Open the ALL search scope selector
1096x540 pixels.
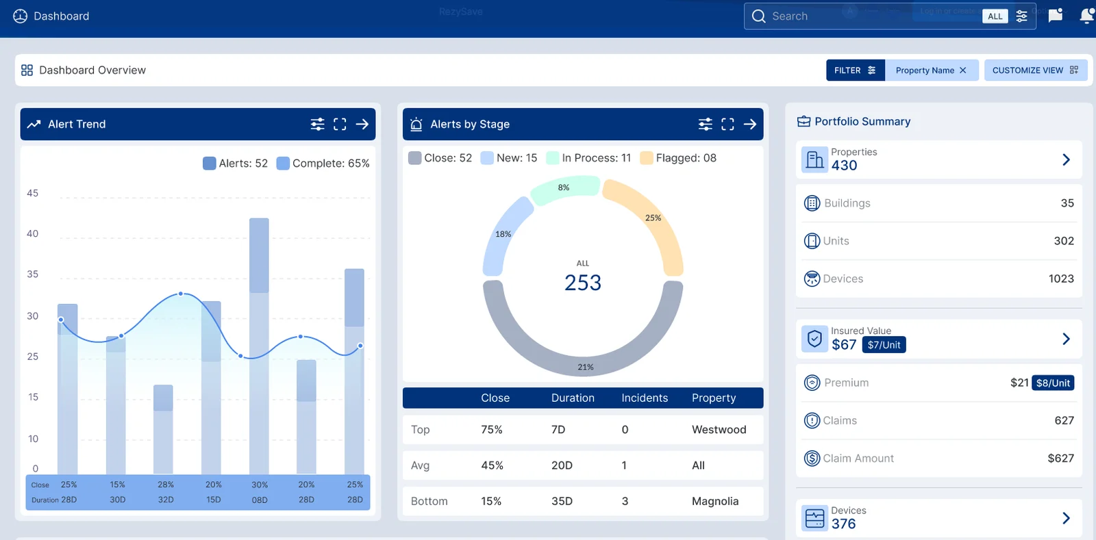995,16
